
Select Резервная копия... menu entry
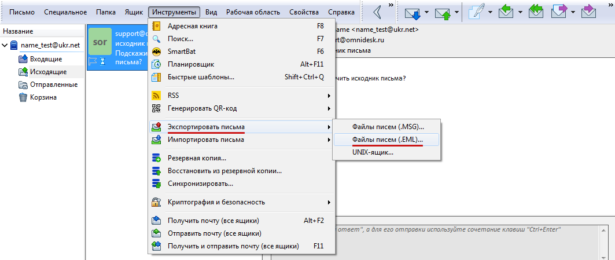pos(196,158)
